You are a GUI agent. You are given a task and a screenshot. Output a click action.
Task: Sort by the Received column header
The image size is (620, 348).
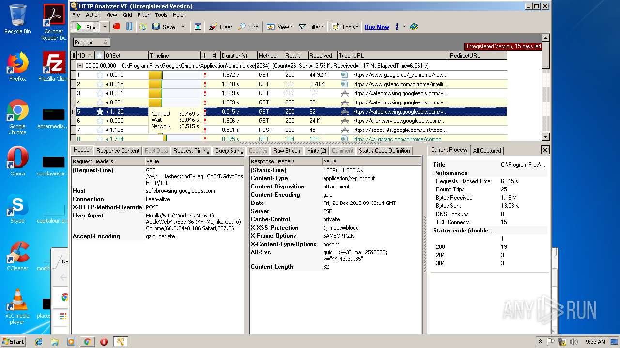tap(322, 56)
